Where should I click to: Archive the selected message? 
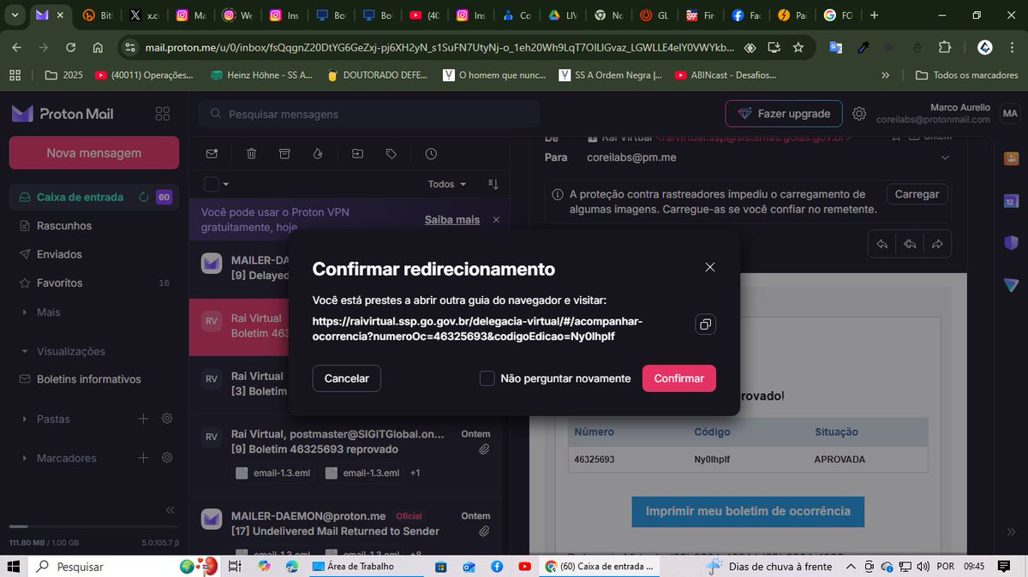coord(284,154)
